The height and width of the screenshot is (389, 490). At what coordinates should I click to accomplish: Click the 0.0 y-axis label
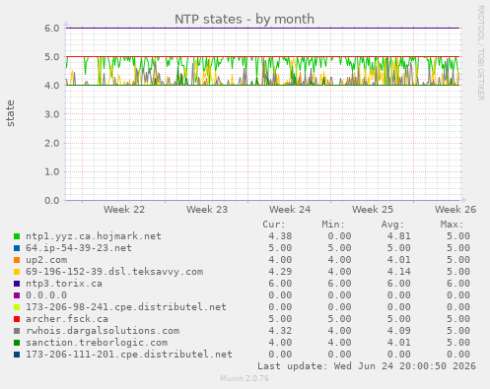[52, 201]
